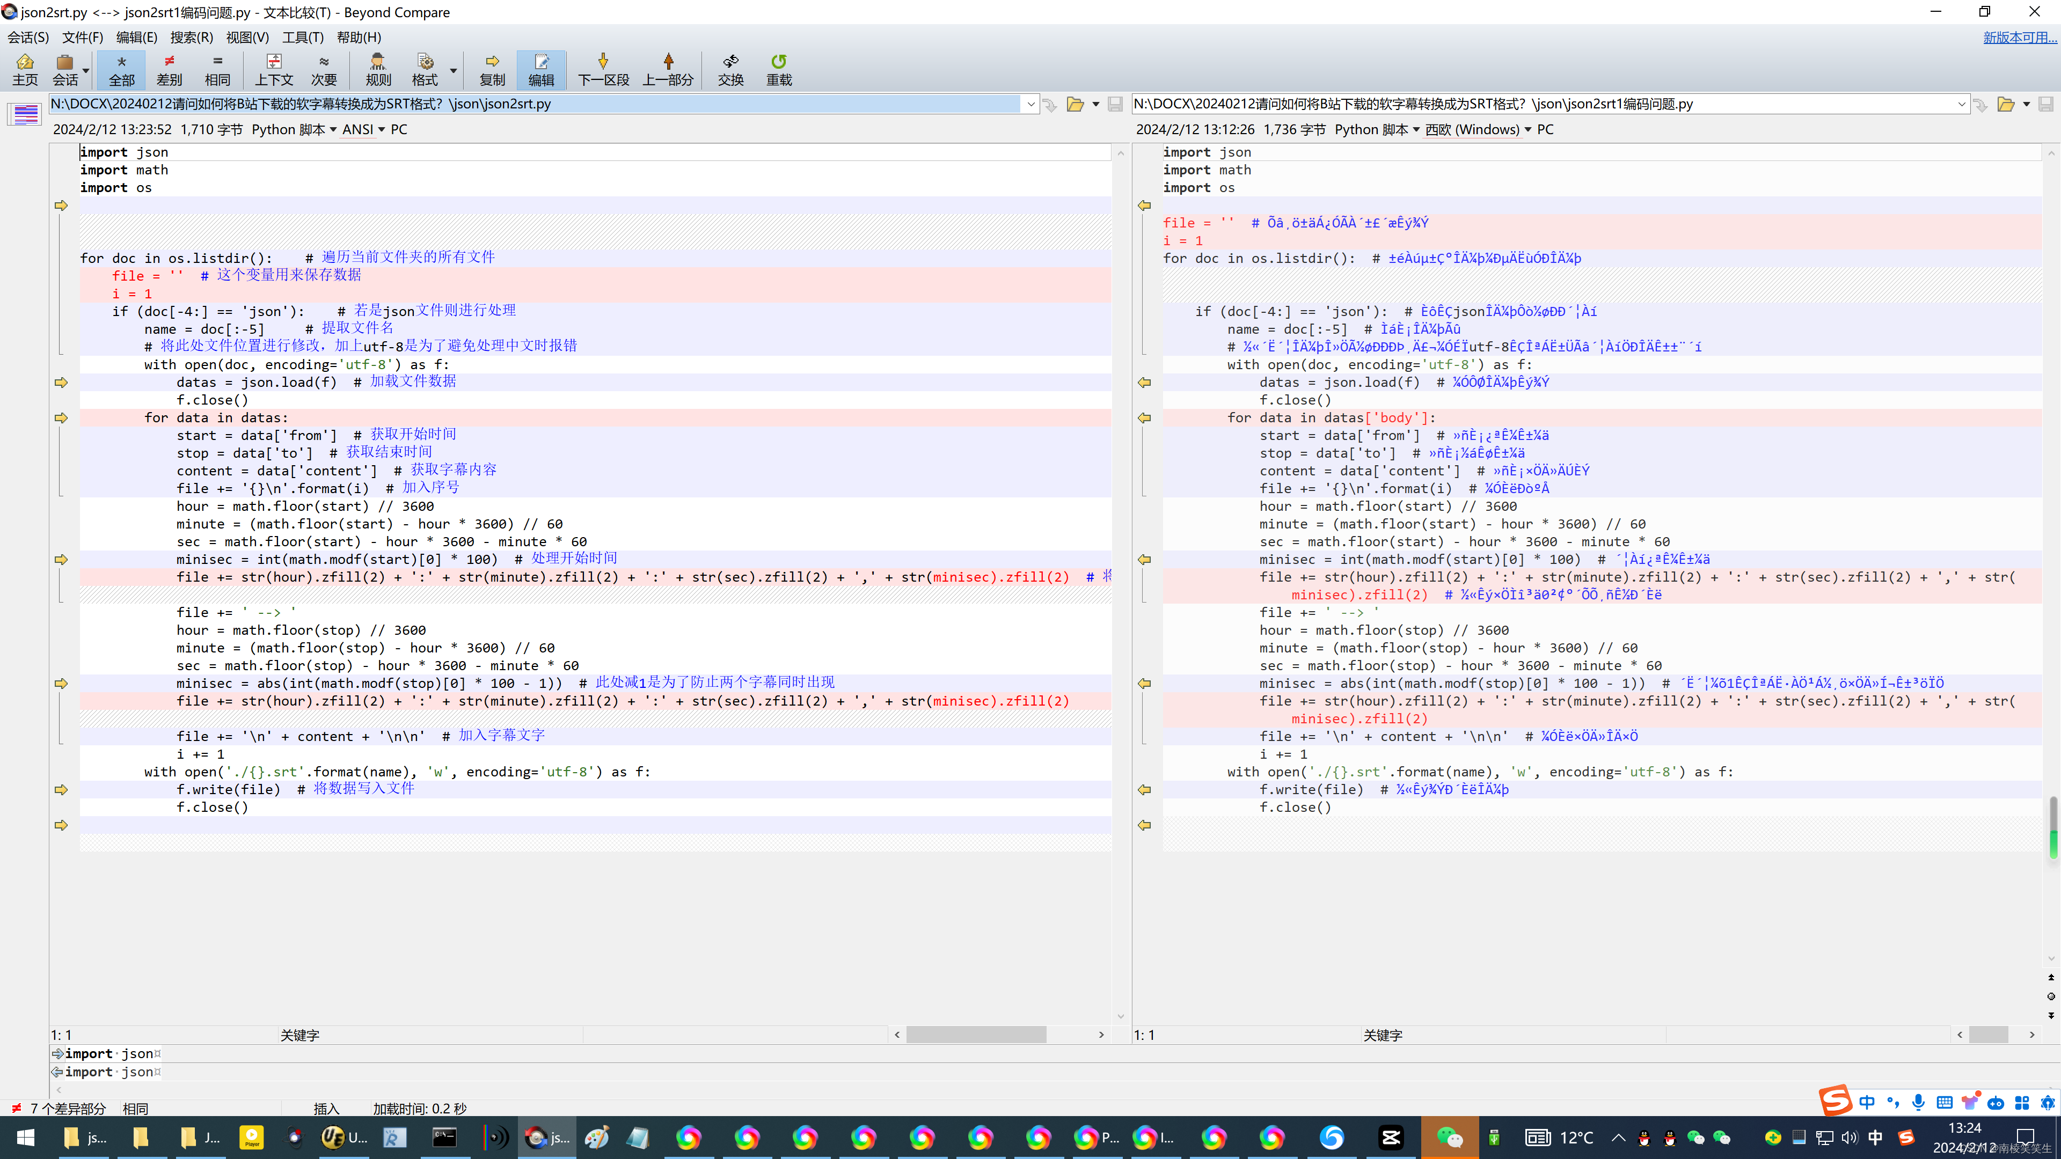Copy 'for data in datas' line to right
This screenshot has height=1159, width=2061.
(61, 417)
